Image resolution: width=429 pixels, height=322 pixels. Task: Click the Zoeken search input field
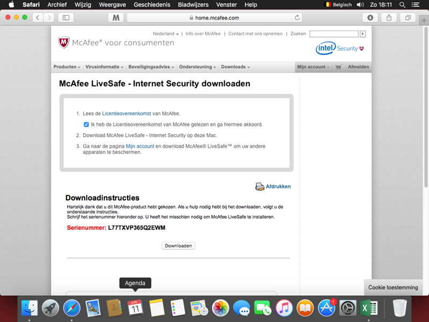pyautogui.click(x=334, y=34)
